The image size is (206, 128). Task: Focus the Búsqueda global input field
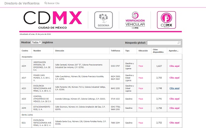tap(164, 43)
